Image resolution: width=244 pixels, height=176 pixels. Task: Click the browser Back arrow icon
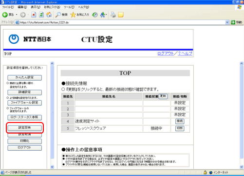(5, 15)
